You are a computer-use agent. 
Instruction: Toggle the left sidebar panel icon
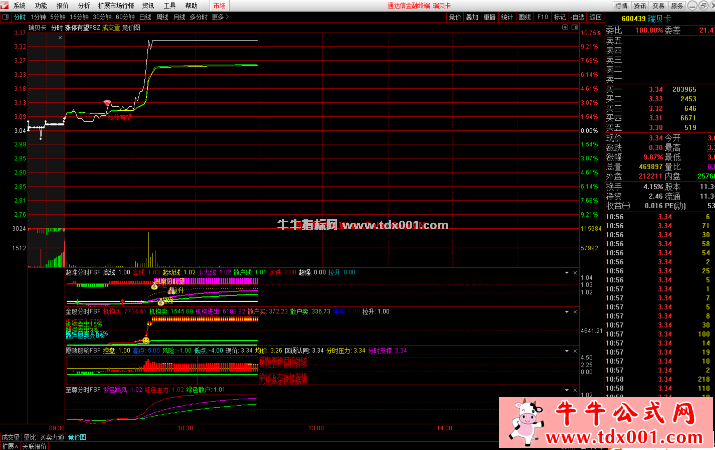(x=5, y=17)
